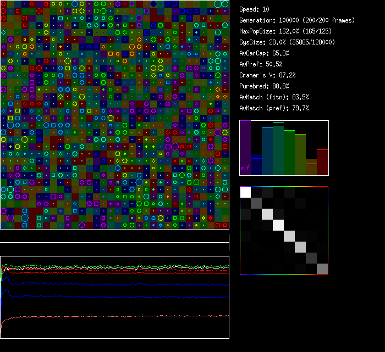Select the Generation: 100000 text line
Viewport: 385px width, 352px height.
297,20
